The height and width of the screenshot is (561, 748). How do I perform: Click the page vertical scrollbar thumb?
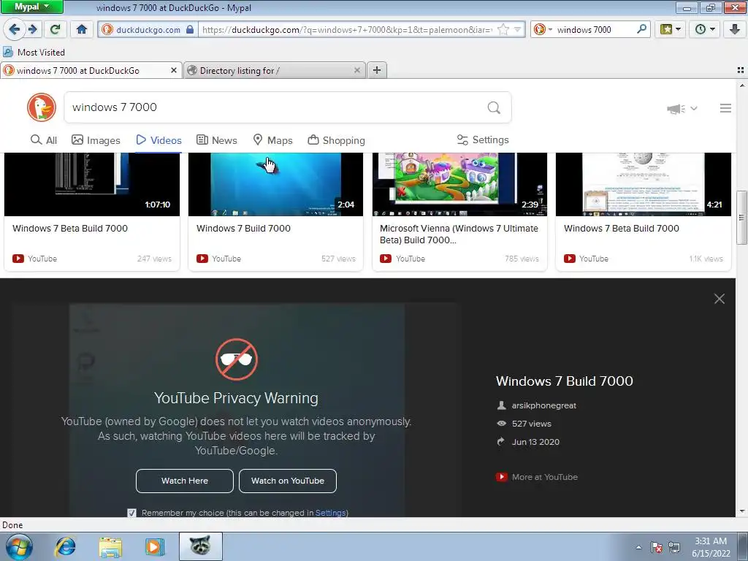point(742,218)
